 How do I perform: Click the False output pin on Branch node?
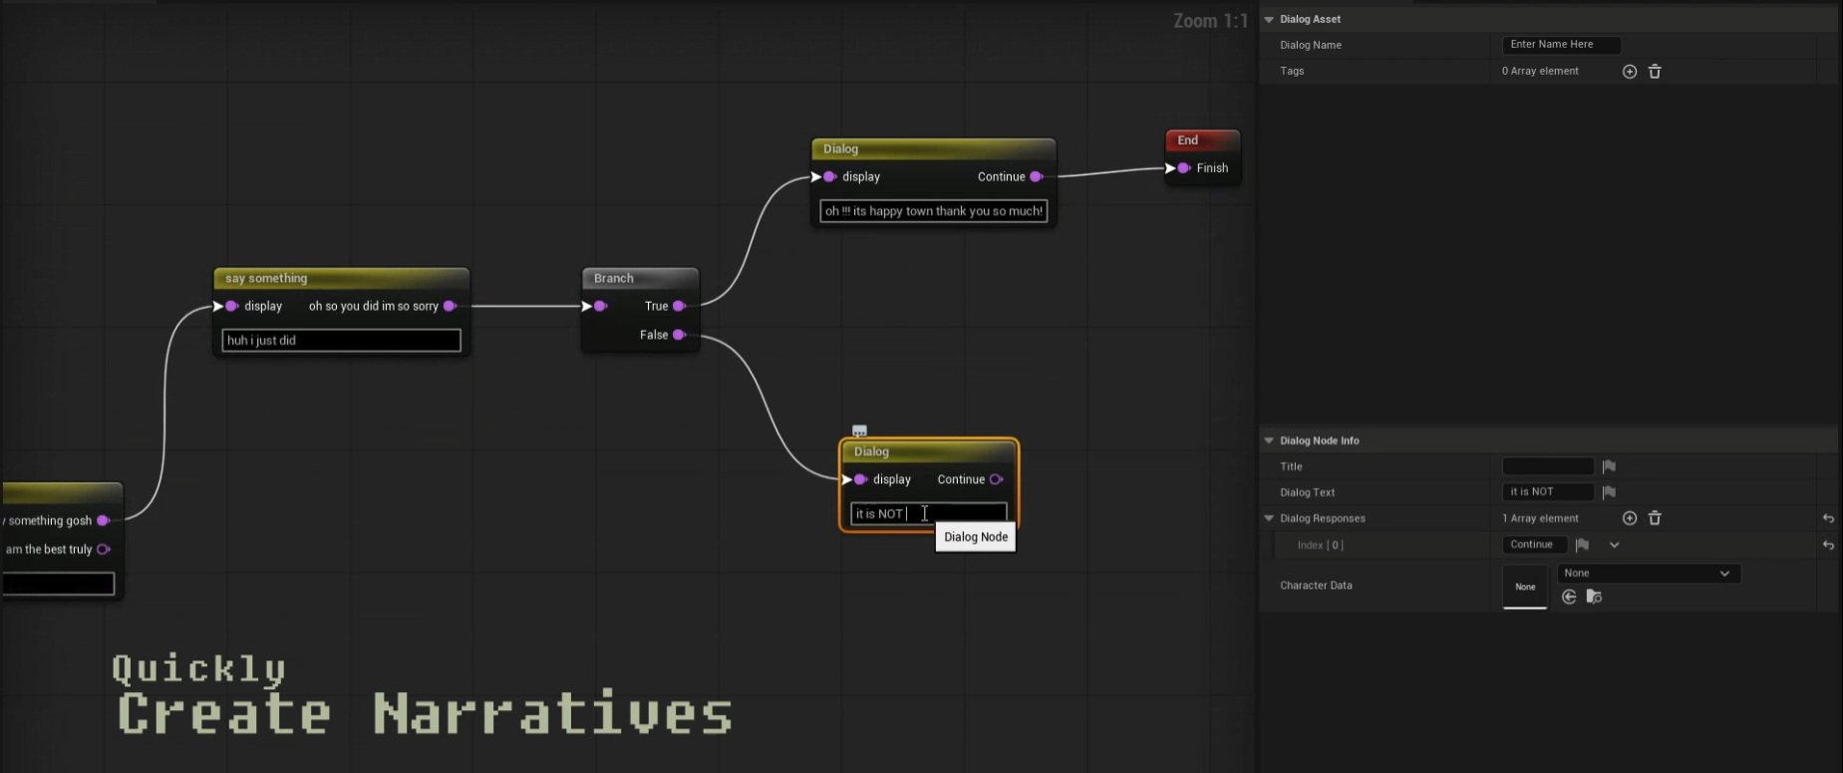(x=679, y=335)
